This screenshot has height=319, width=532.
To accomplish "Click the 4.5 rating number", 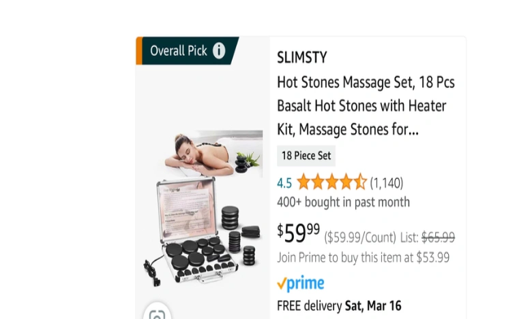I will 284,183.
